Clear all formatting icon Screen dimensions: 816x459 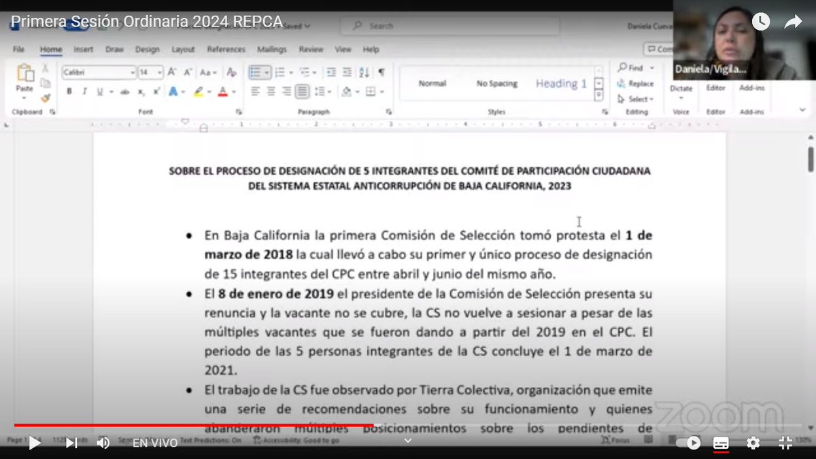coord(231,72)
